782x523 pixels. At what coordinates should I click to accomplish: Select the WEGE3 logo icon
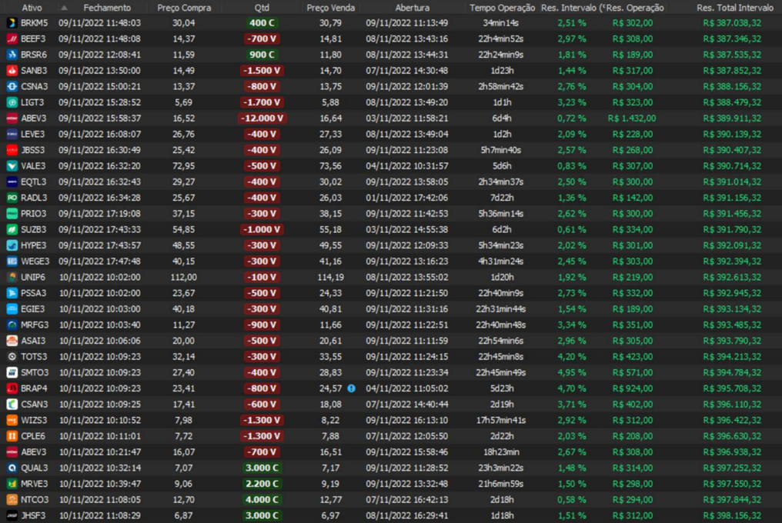[x=12, y=261]
